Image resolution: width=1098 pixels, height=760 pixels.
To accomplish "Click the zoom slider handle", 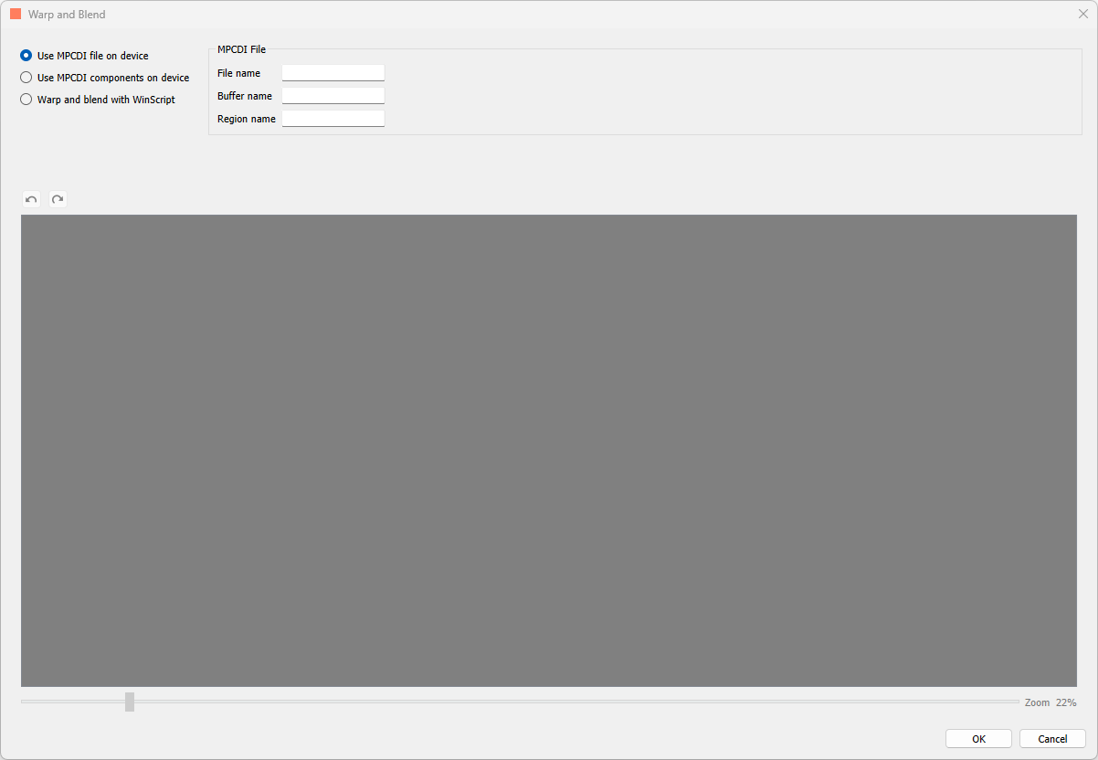I will click(x=130, y=702).
